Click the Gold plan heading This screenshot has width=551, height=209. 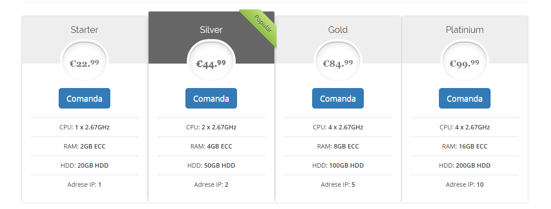(x=338, y=30)
